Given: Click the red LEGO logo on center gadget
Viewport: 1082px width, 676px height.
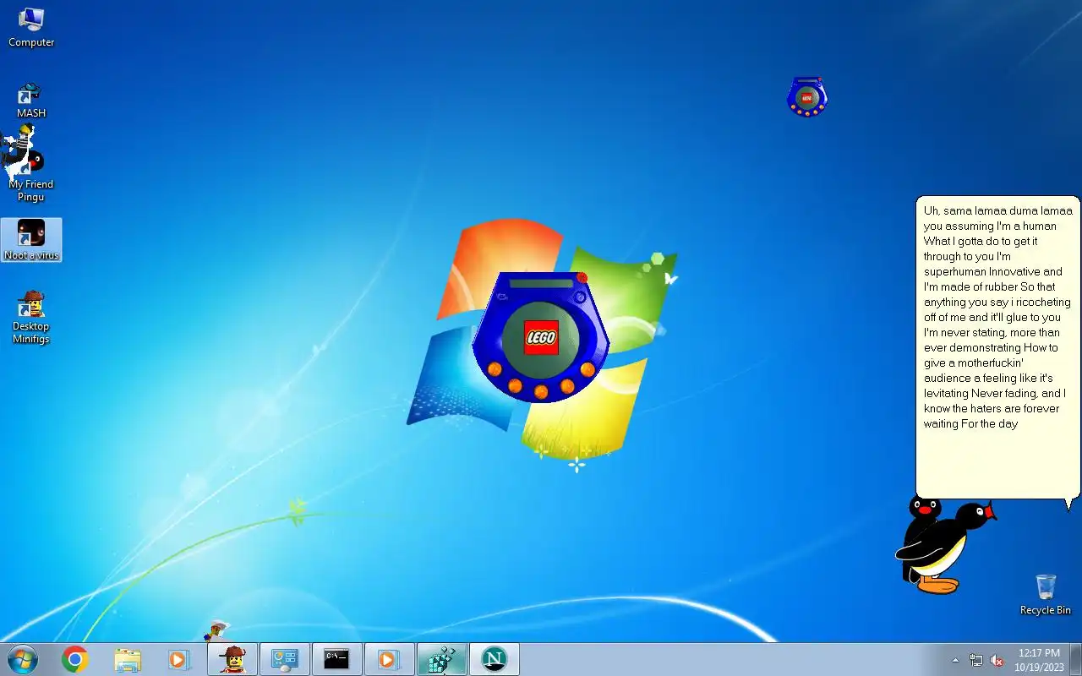Looking at the screenshot, I should [x=541, y=338].
